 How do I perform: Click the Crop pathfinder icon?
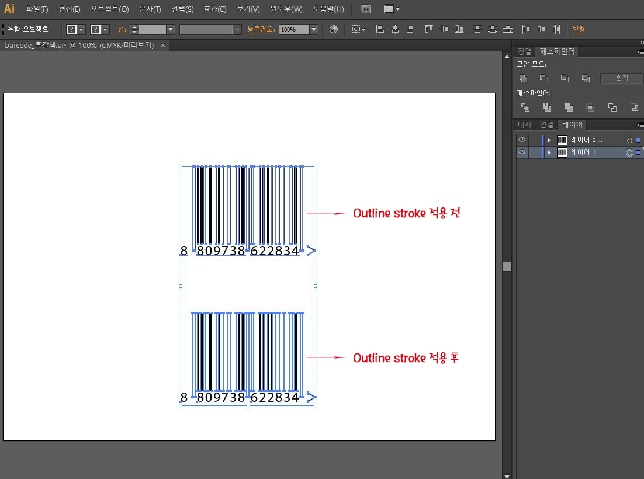(x=591, y=107)
